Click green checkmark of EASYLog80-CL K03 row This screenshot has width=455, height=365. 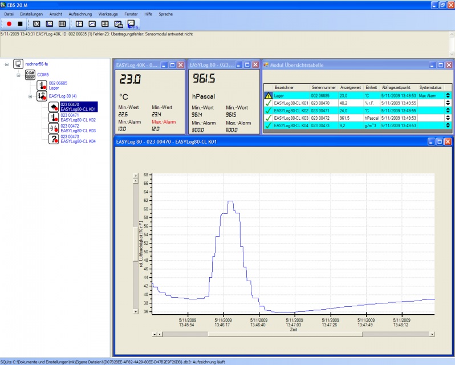(x=269, y=118)
